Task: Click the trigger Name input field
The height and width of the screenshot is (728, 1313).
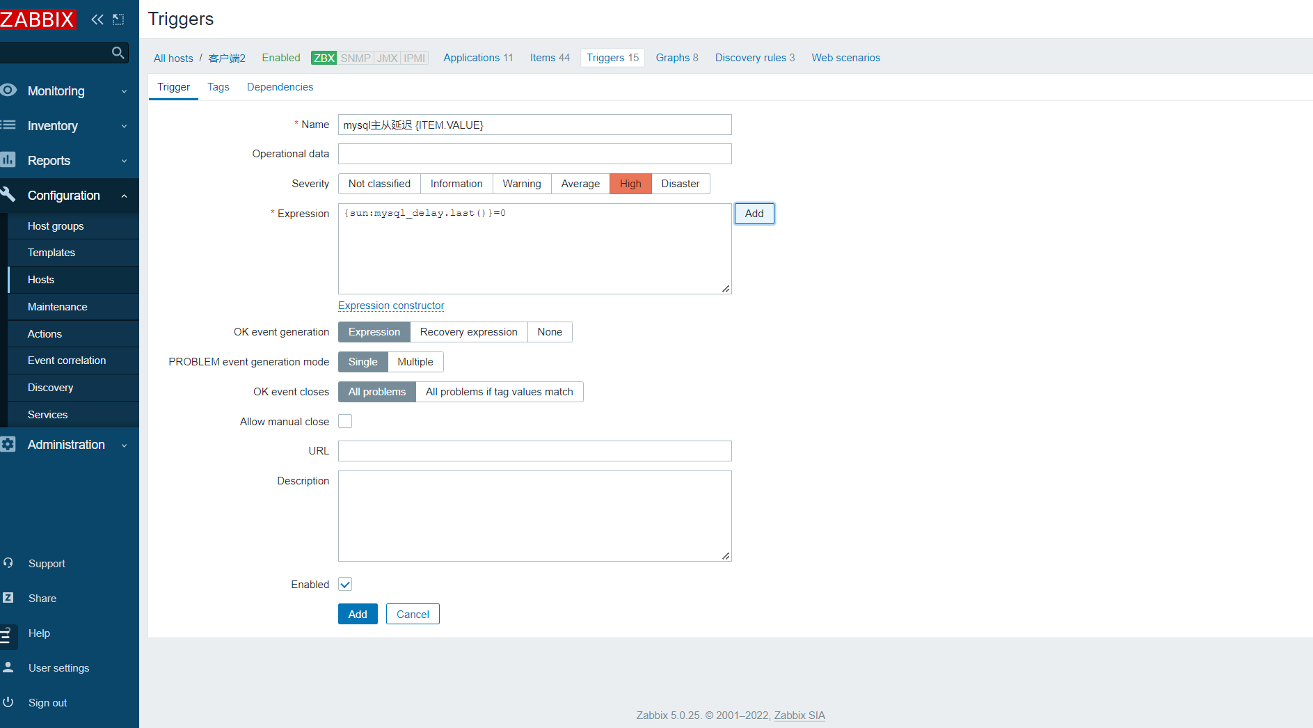Action: (x=535, y=125)
